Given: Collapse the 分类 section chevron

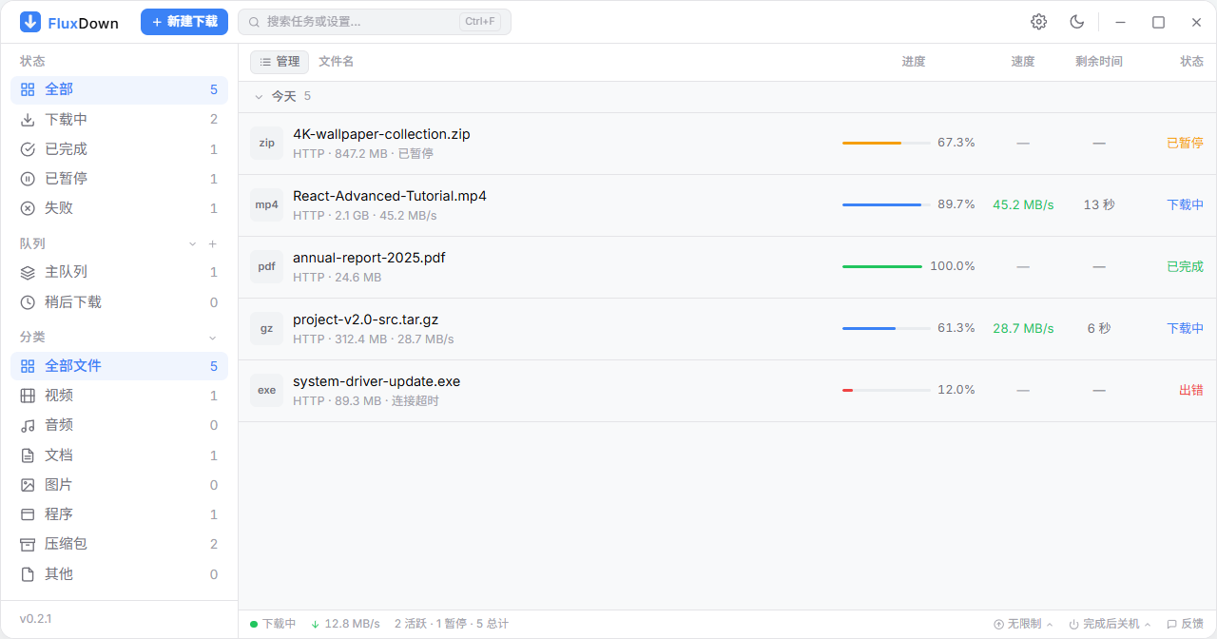Looking at the screenshot, I should coord(213,338).
